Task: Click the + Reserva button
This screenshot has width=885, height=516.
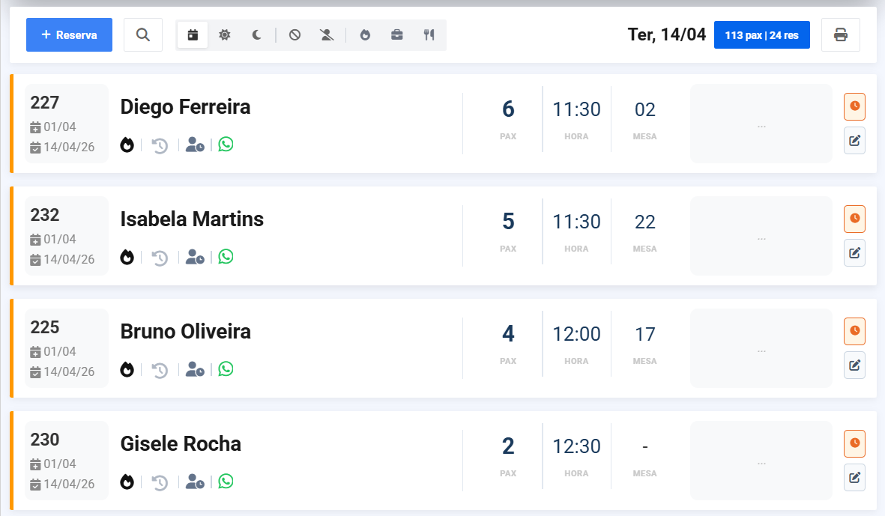Action: (x=69, y=34)
